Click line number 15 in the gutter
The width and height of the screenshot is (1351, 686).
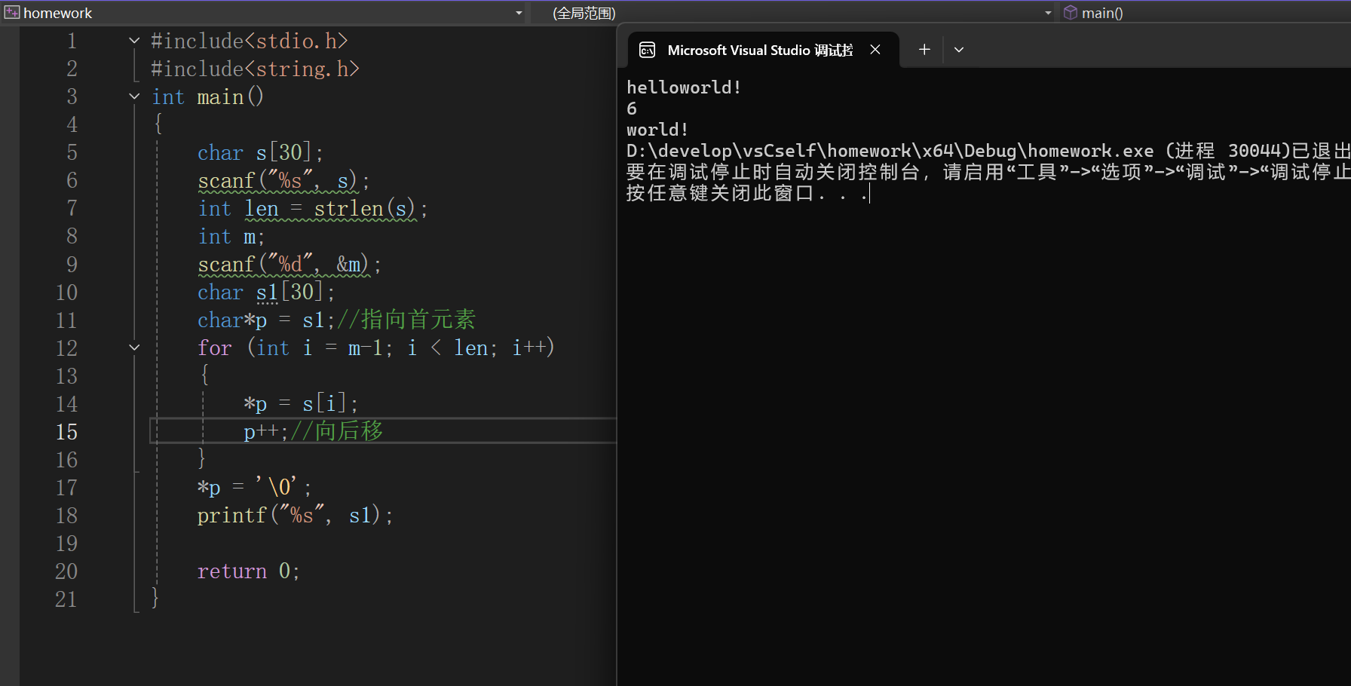66,432
